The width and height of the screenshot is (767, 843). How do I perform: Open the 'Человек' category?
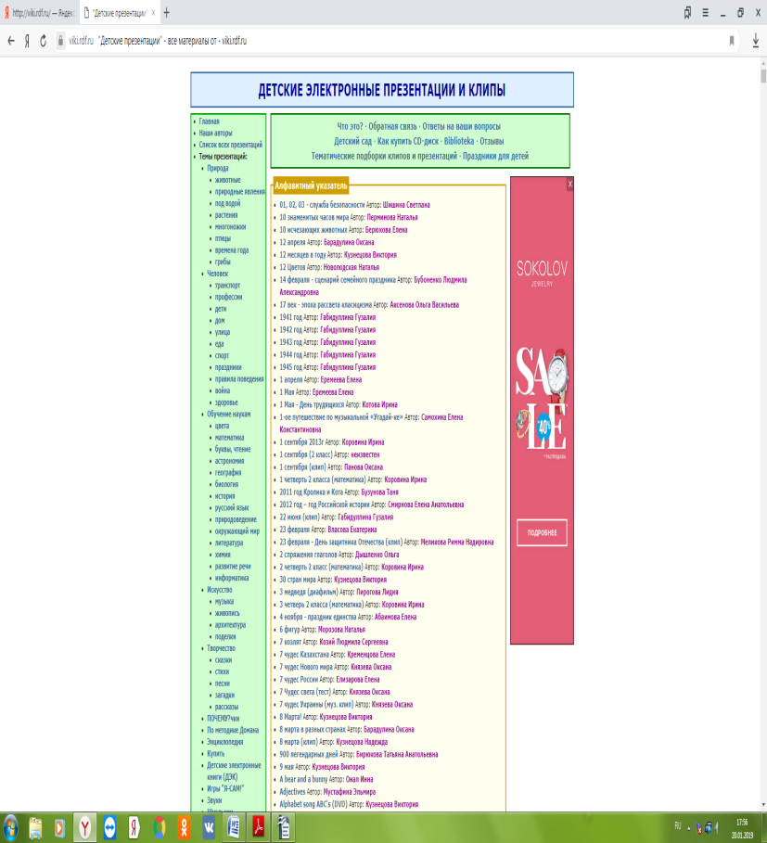(x=218, y=274)
